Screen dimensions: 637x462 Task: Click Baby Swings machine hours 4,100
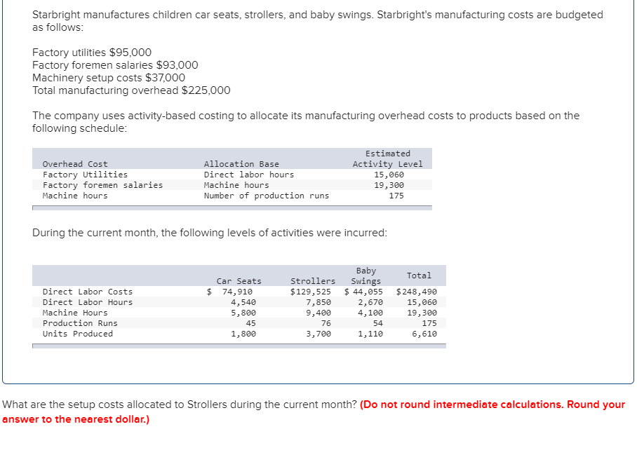point(370,313)
